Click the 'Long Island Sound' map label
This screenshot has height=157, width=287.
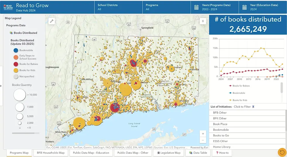tap(134, 125)
